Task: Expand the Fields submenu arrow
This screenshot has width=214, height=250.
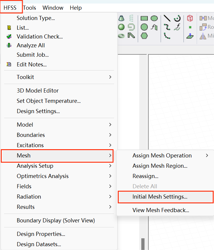Action: (110, 186)
